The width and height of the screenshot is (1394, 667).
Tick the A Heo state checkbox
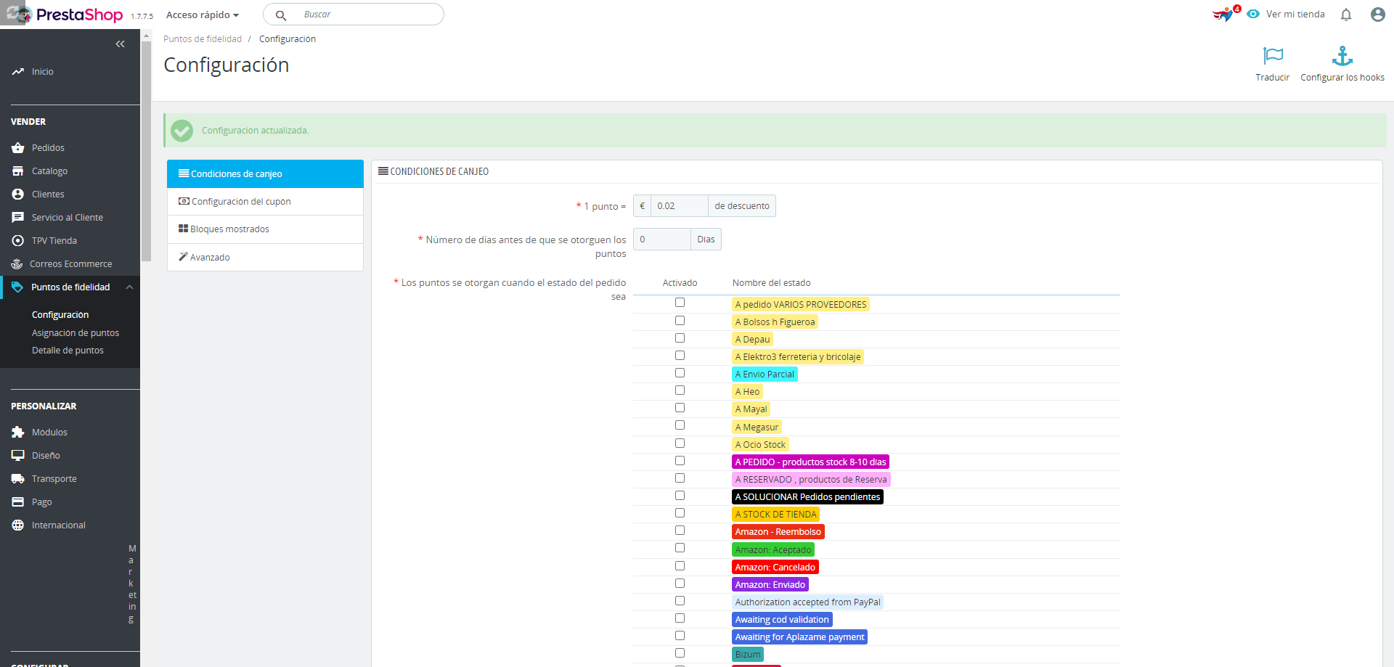[x=680, y=390]
